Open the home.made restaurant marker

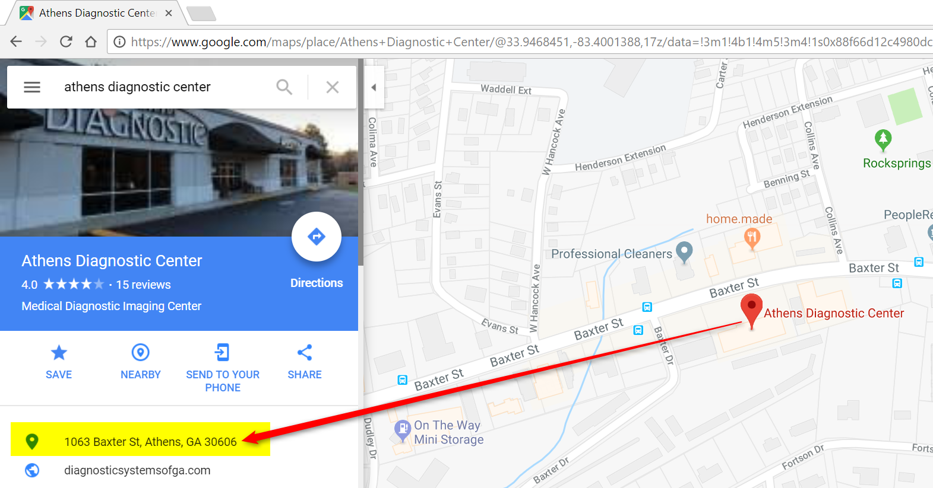click(x=752, y=239)
